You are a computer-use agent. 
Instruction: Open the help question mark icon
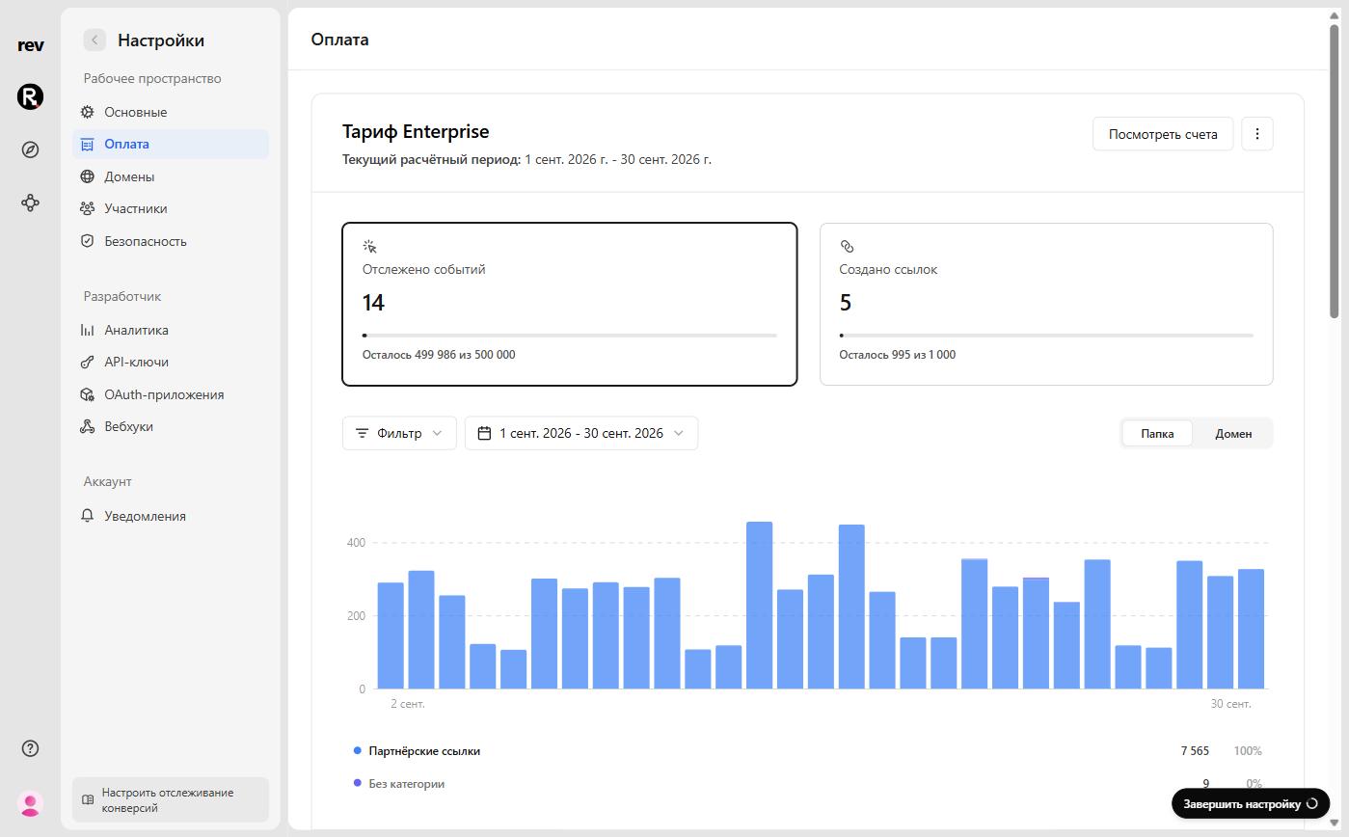30,748
